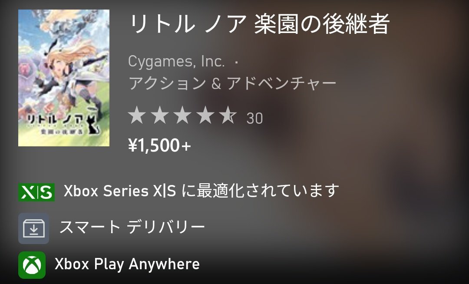Open the 30 reviews count
This screenshot has height=284, width=469.
point(254,119)
